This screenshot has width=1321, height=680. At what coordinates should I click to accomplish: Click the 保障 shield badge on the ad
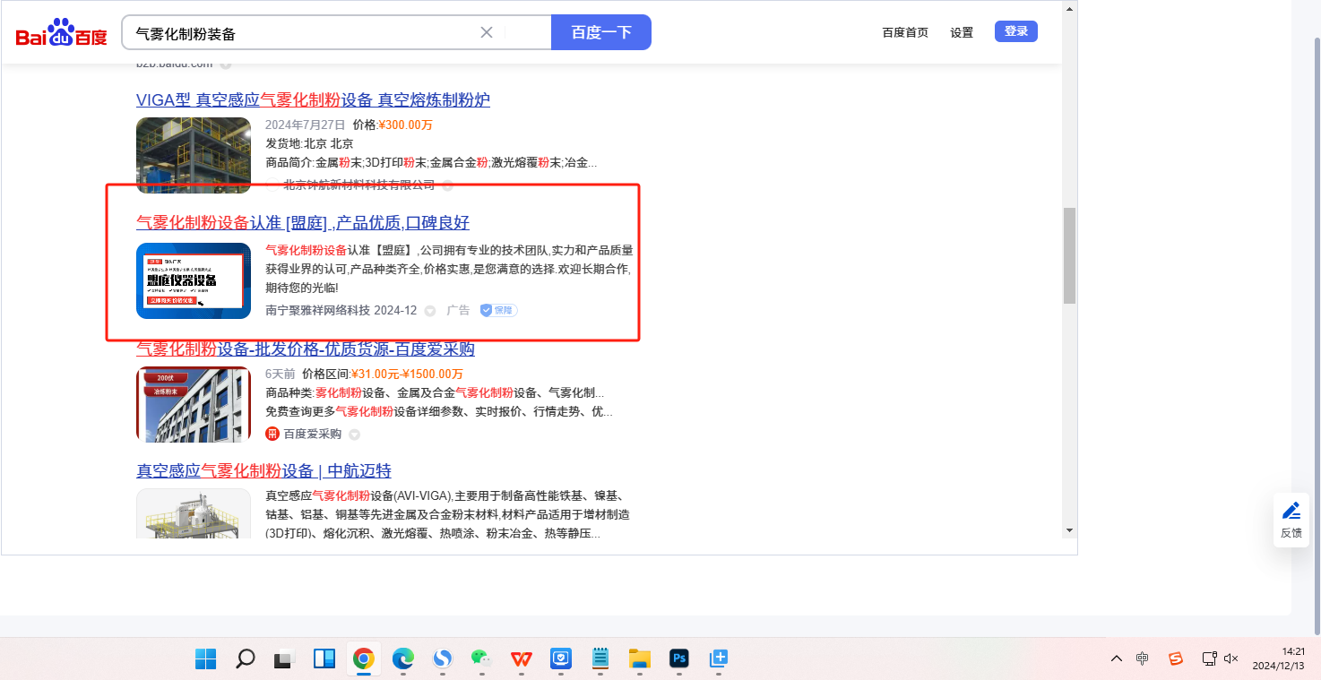(498, 310)
